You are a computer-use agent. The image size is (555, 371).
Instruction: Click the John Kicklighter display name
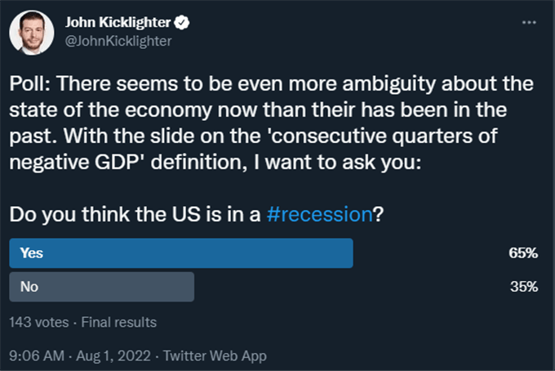pyautogui.click(x=118, y=22)
